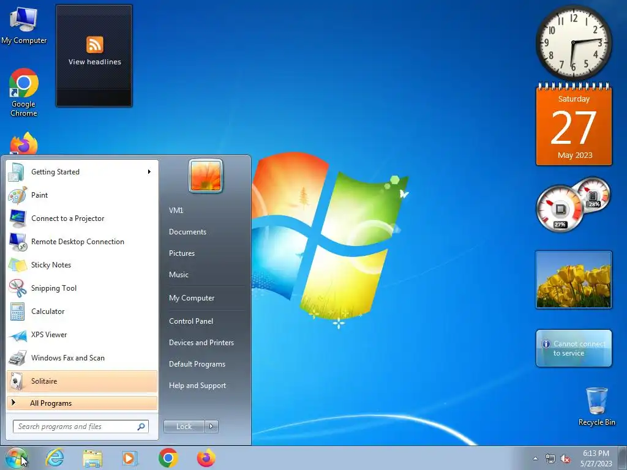Click the user account picture
The height and width of the screenshot is (470, 627).
pyautogui.click(x=206, y=176)
